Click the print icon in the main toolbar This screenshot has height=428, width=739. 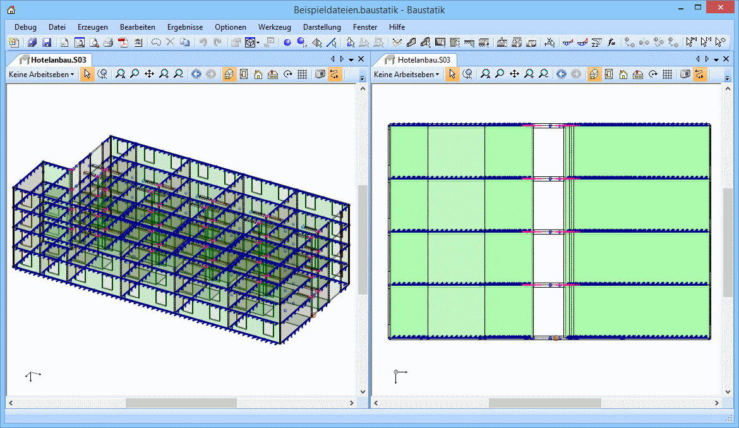pos(108,42)
